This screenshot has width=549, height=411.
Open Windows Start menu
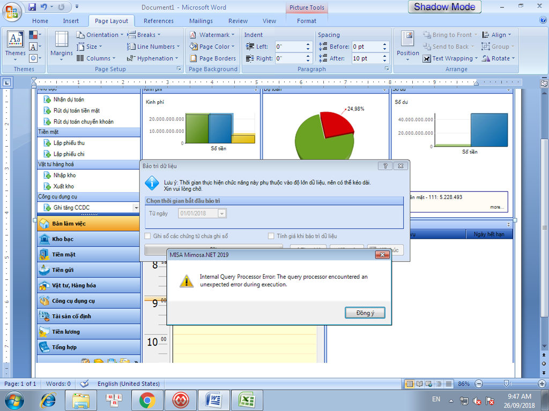[14, 400]
